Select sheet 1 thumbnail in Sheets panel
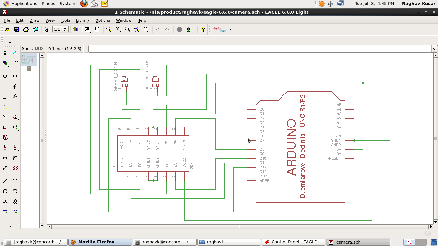 tap(29, 60)
